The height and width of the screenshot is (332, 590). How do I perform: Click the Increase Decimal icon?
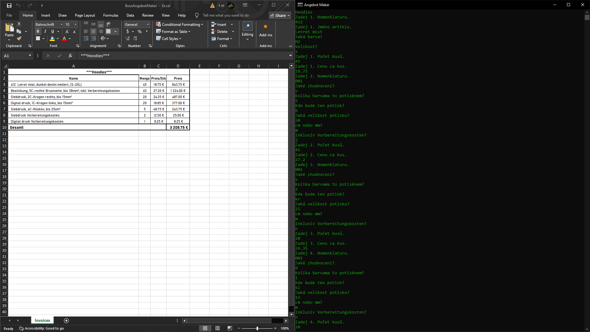pos(128,38)
